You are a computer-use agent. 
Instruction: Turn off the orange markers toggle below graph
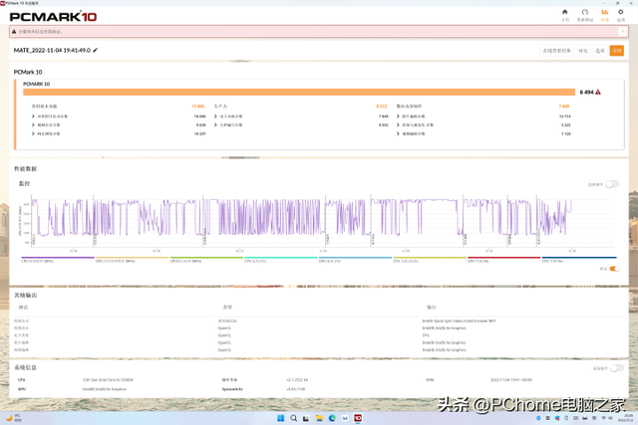point(614,269)
